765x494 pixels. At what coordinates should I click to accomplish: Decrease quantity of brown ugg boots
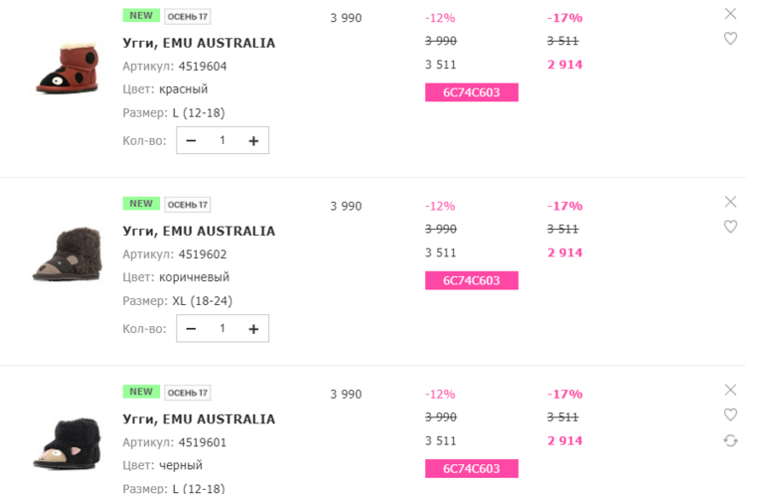[x=191, y=329]
